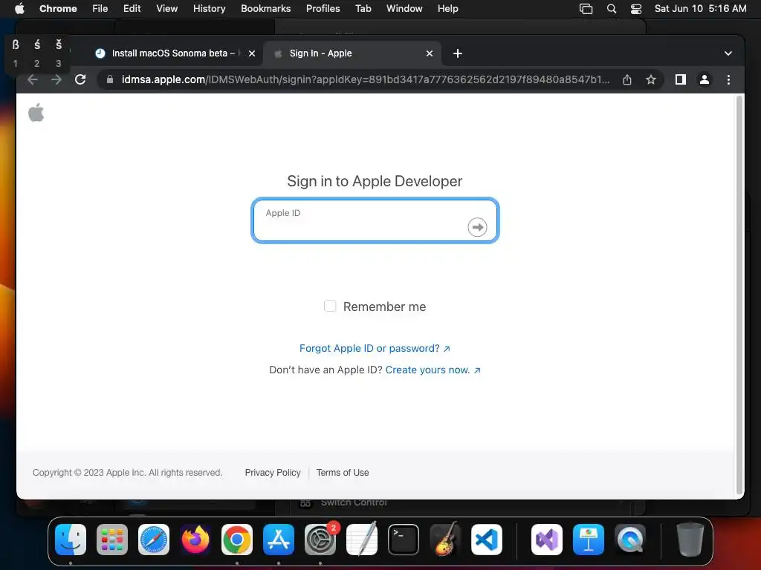Click the page vertical scrollbar
Screen dimensions: 761x570
pyautogui.click(x=739, y=294)
